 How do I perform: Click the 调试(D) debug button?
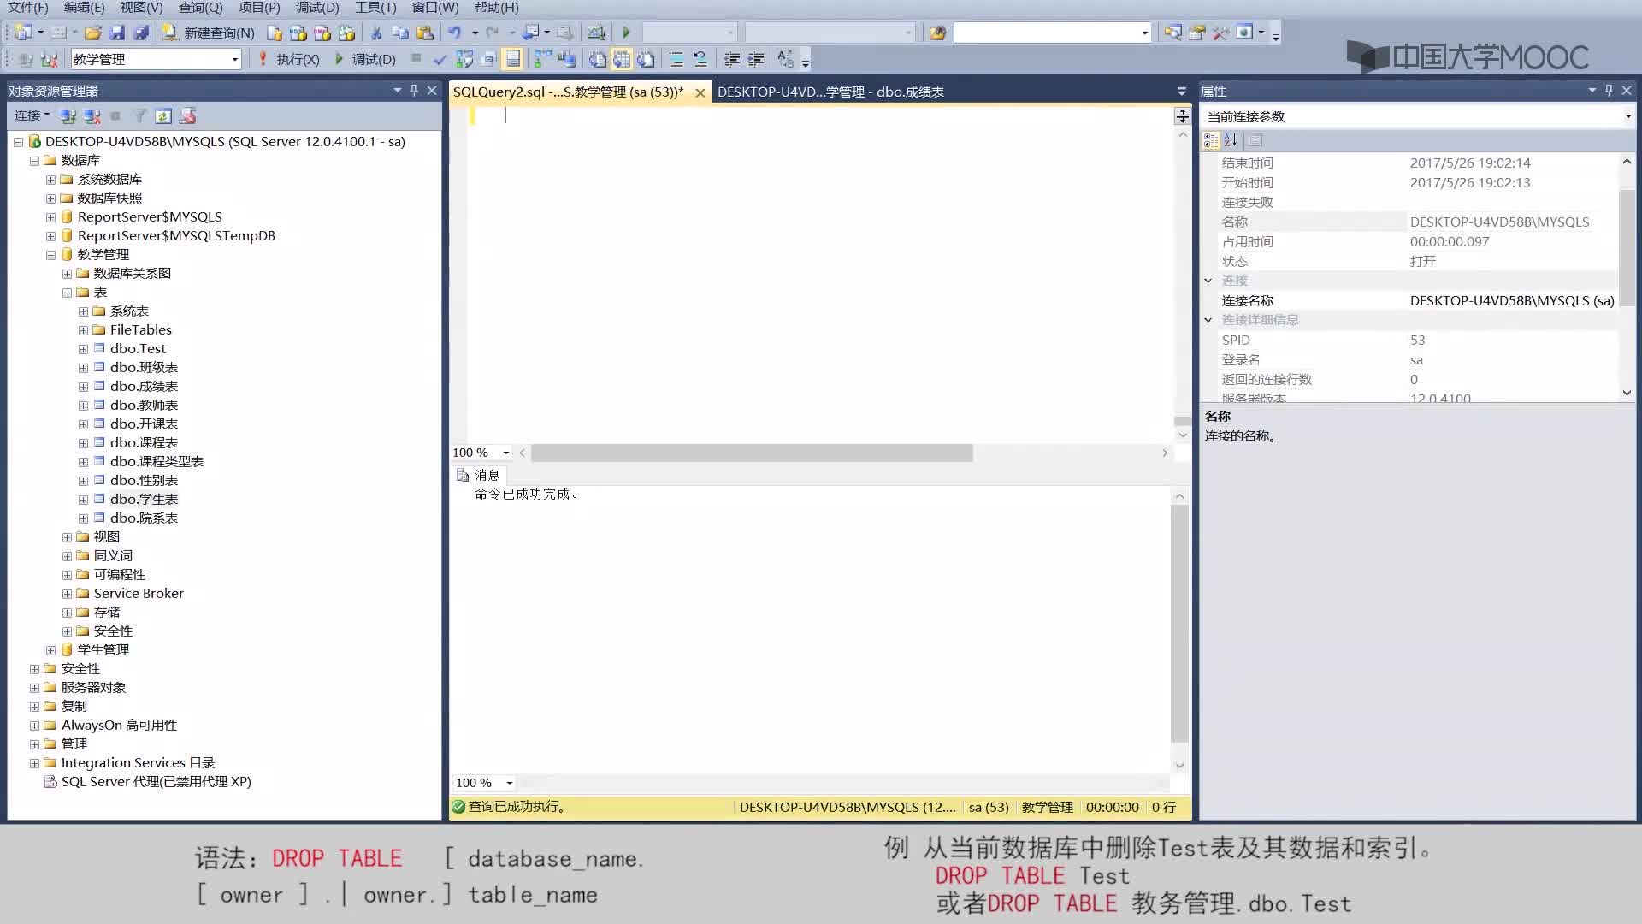pyautogui.click(x=365, y=59)
